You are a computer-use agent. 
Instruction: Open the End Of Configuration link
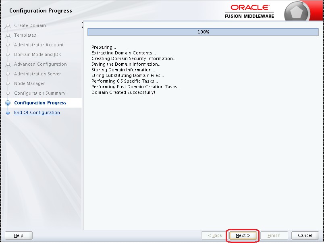(37, 112)
